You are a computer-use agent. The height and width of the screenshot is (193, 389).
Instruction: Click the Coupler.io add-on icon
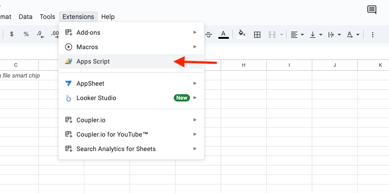click(69, 120)
